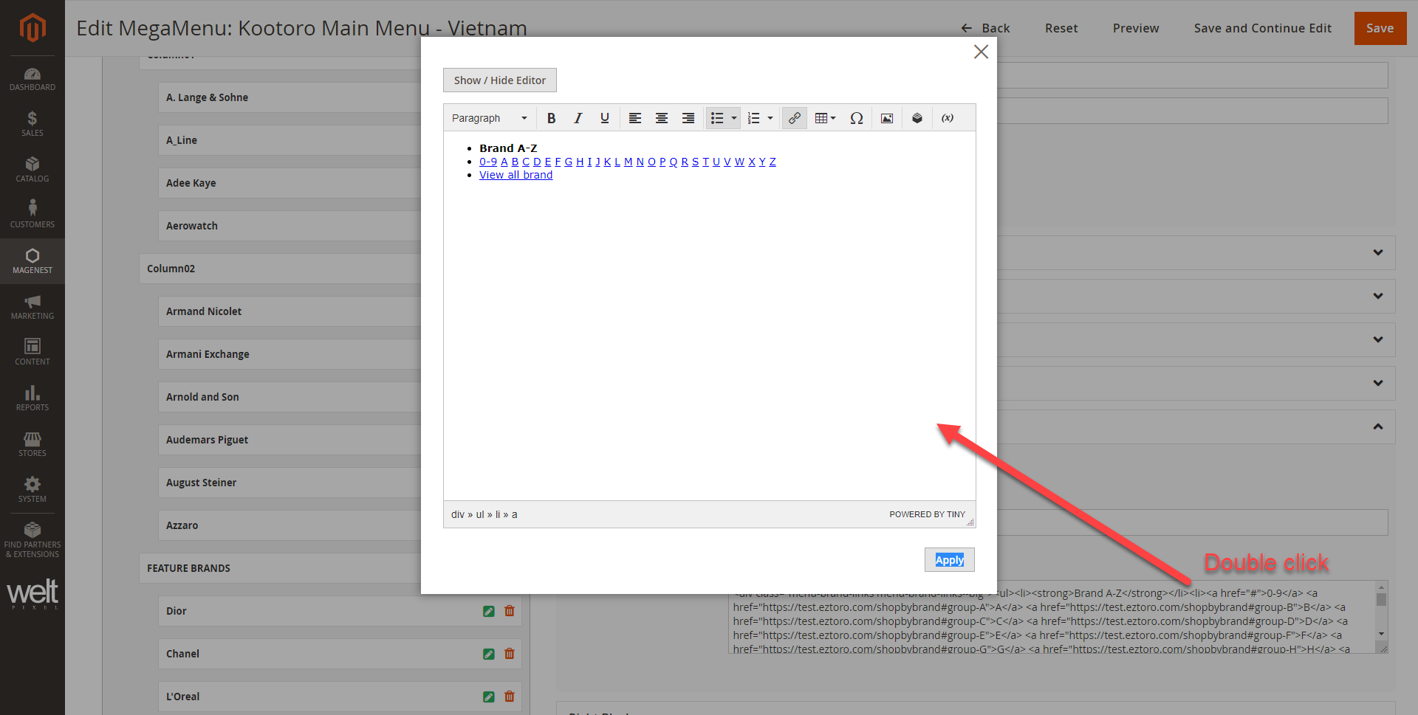1418x715 pixels.
Task: Select the FEATURE BRANDS menu item
Action: tap(280, 568)
